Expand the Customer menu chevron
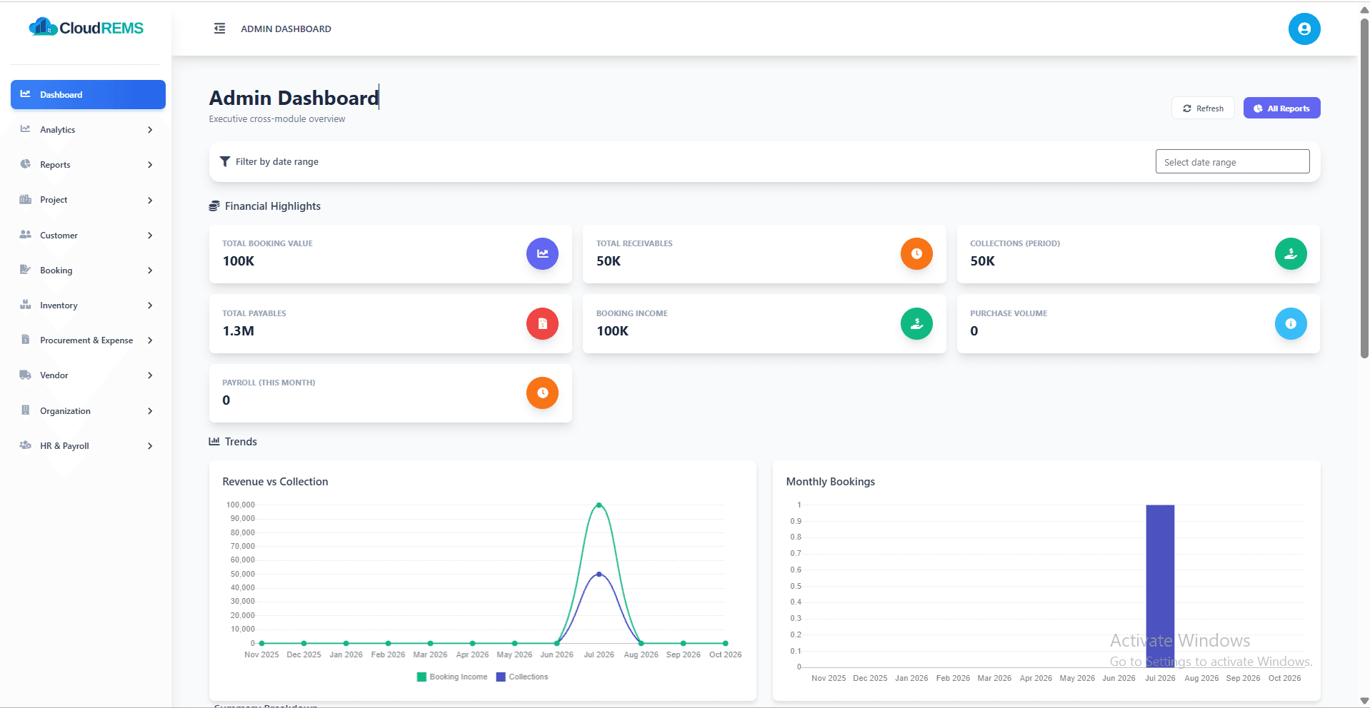Viewport: 1370px width, 708px height. [150, 236]
